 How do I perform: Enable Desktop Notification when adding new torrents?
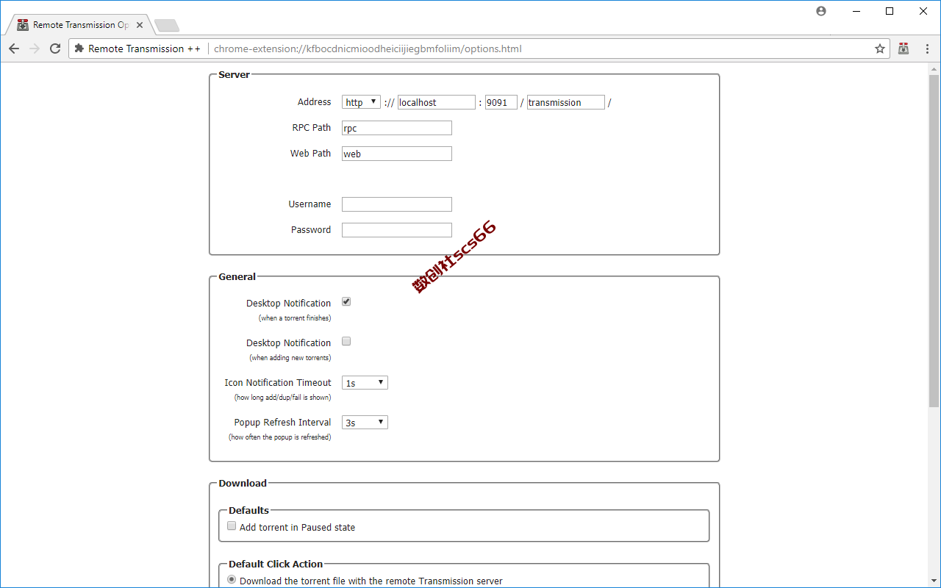click(x=346, y=342)
